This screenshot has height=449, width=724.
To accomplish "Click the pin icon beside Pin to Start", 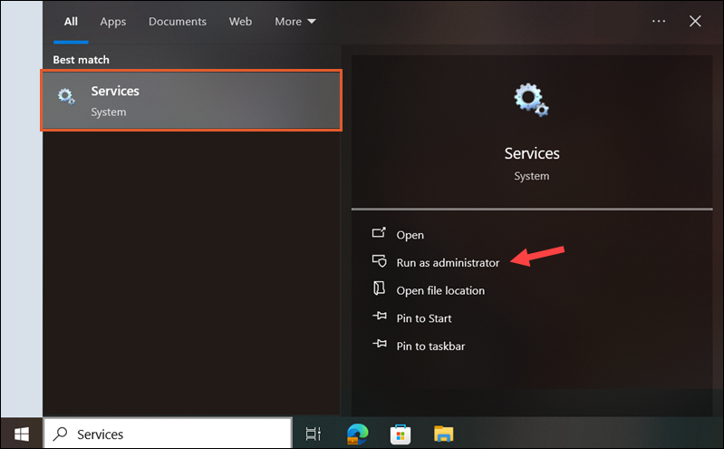I will (x=380, y=318).
